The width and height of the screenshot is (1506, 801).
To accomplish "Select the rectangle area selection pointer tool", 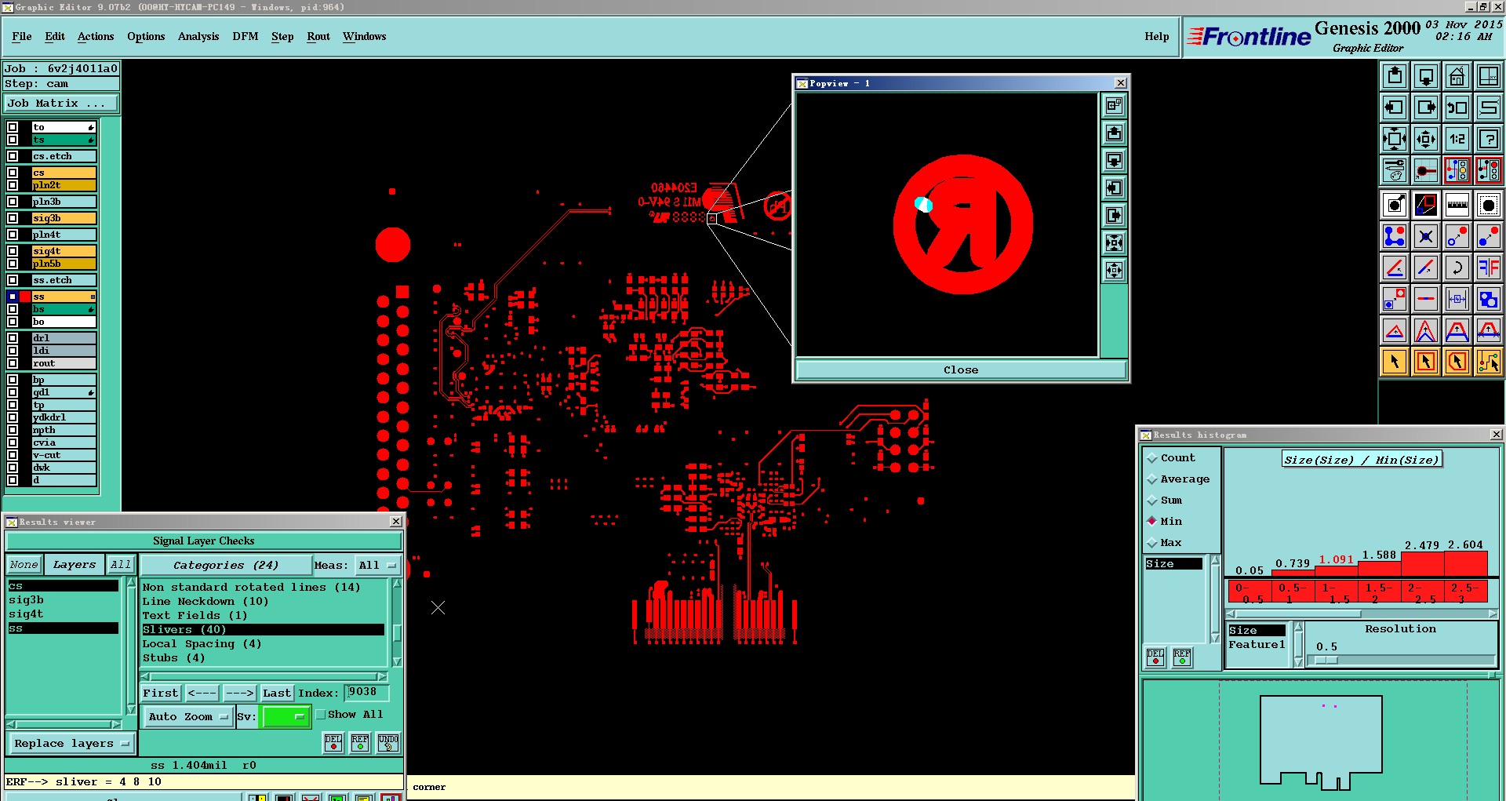I will 1426,362.
